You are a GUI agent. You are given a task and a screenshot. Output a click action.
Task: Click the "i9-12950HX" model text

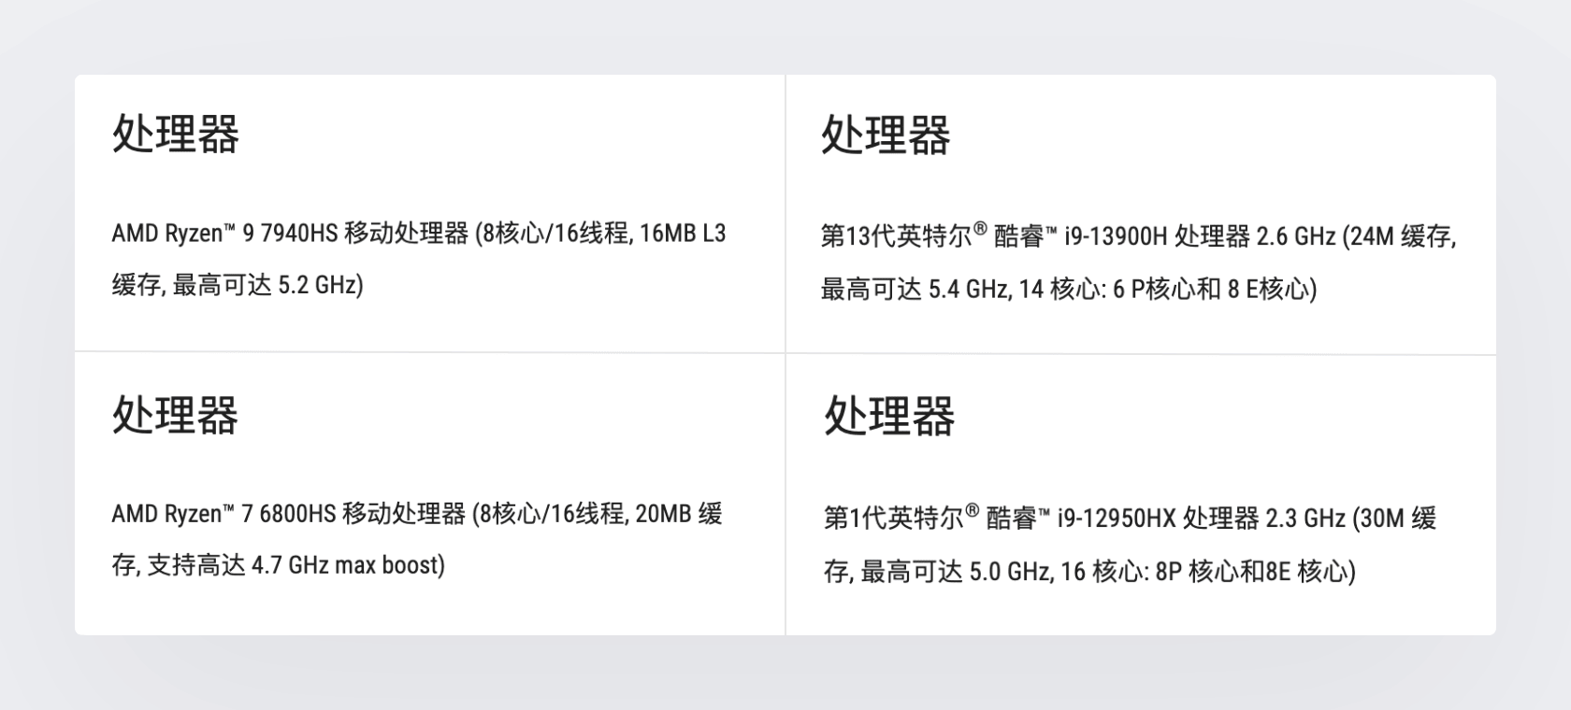pos(1116,518)
